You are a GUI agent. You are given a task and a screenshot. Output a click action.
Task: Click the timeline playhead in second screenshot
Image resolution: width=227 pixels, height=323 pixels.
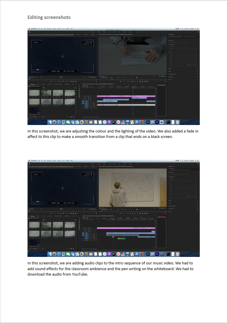pyautogui.click(x=113, y=219)
